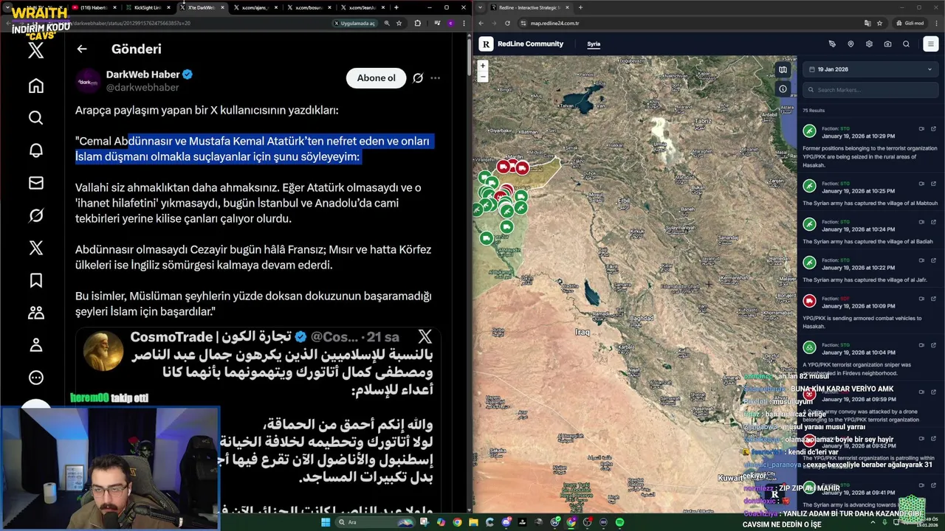Open the map layers button
Viewport: 945px width, 531px height.
pyautogui.click(x=783, y=70)
